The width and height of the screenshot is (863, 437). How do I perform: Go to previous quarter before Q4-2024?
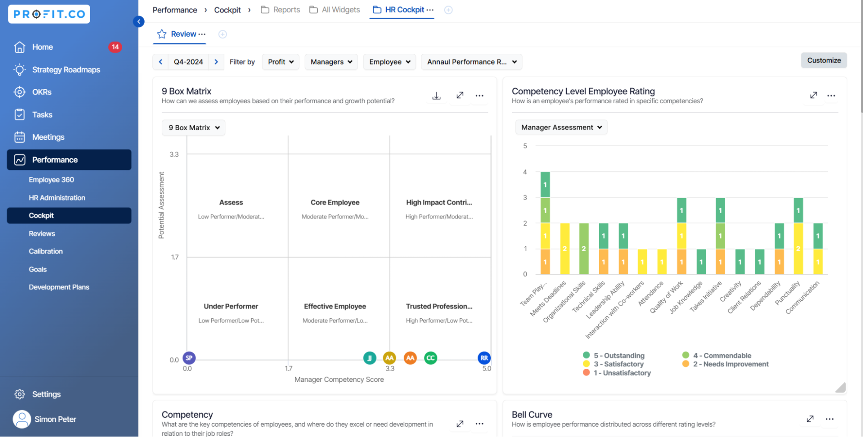(161, 62)
